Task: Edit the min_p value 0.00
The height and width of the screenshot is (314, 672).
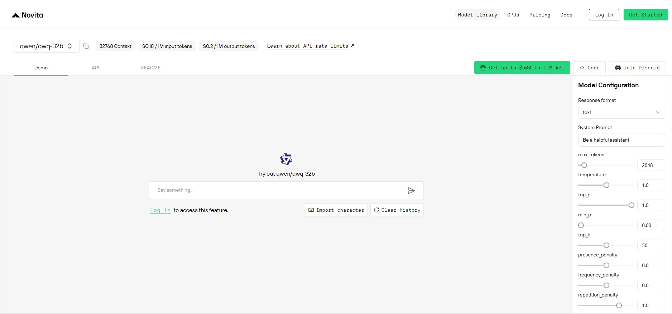Action: (651, 225)
